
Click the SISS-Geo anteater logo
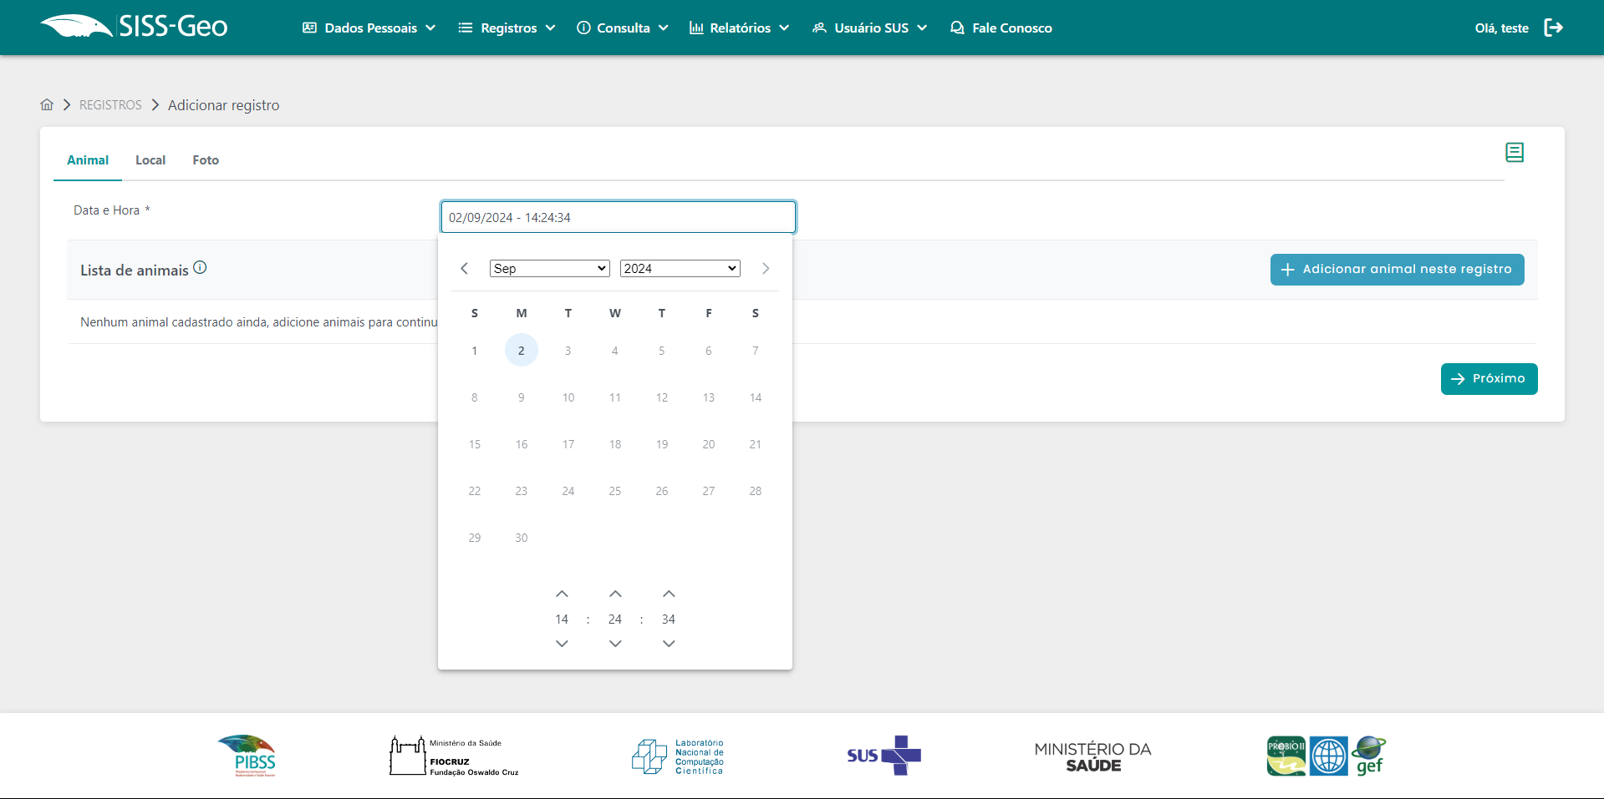point(134,27)
